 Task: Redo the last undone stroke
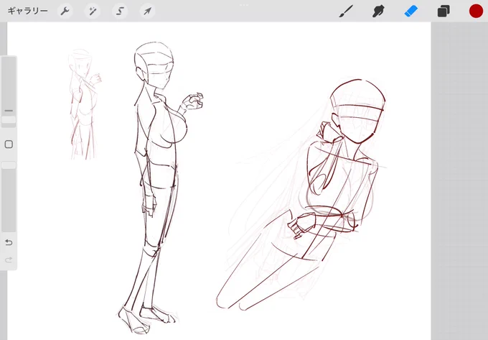coord(9,259)
